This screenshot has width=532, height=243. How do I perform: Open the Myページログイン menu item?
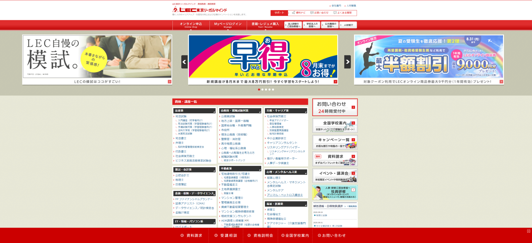tap(228, 25)
